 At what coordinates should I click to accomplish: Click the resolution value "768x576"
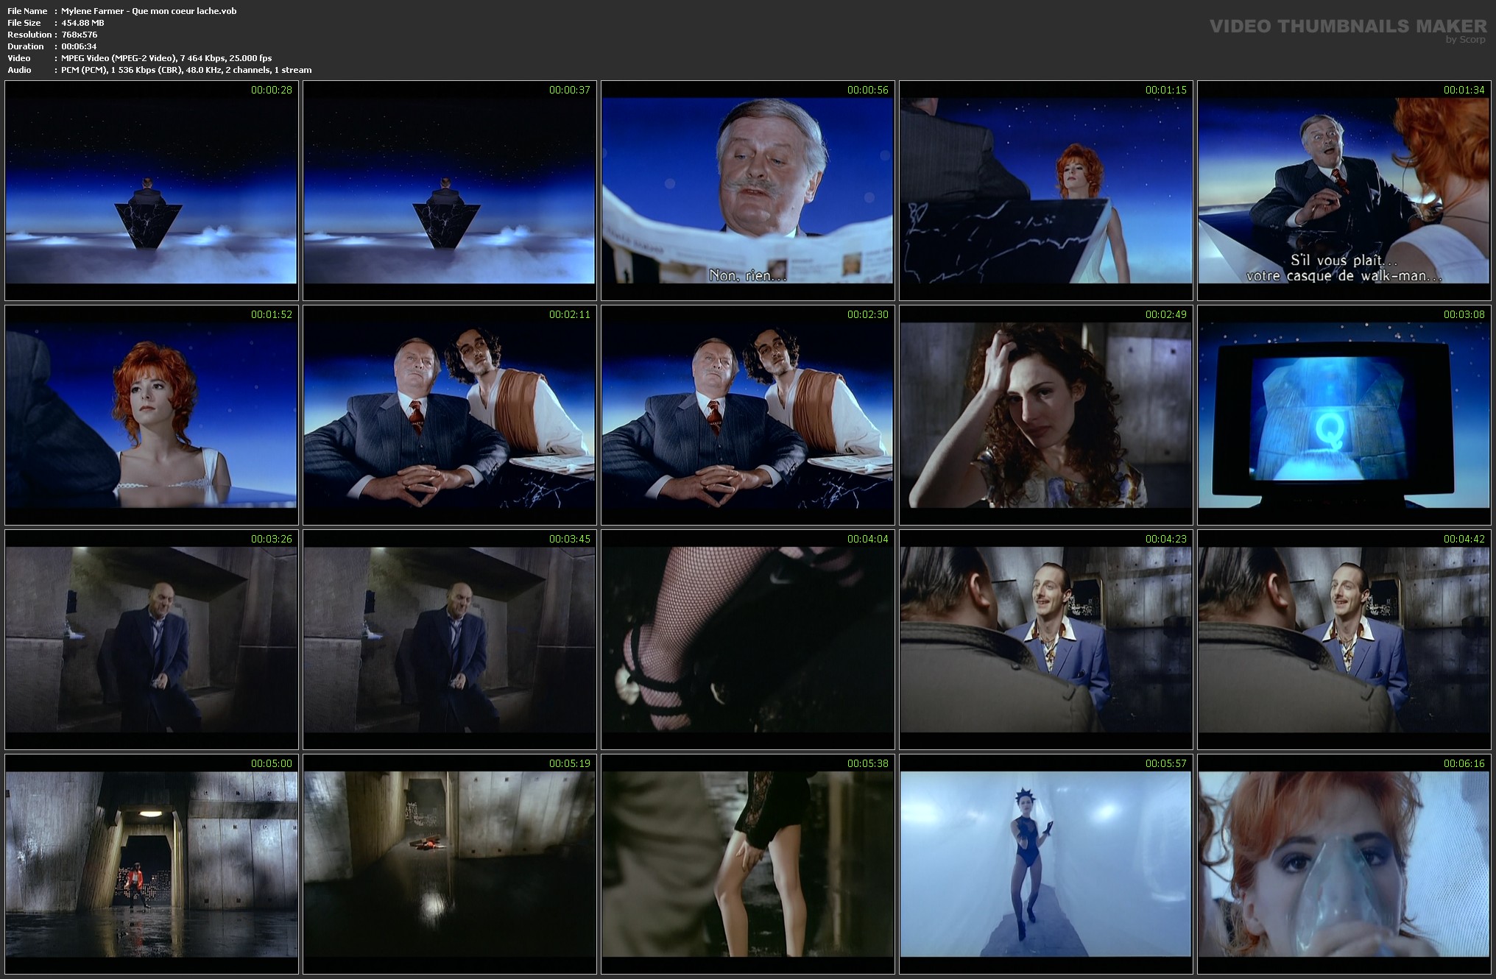(x=80, y=35)
